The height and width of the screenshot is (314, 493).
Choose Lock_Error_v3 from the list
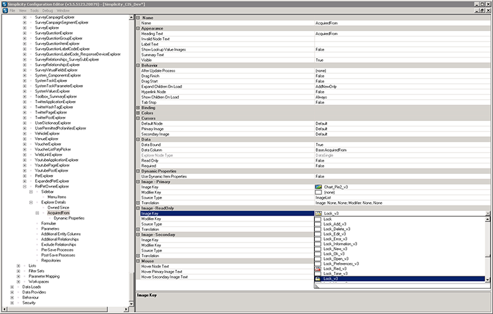pos(335,239)
